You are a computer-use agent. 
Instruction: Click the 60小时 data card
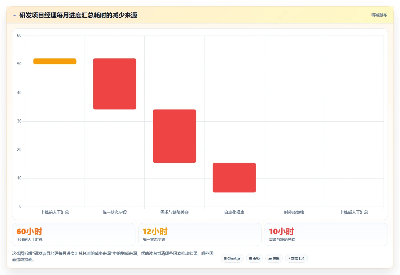pyautogui.click(x=74, y=234)
